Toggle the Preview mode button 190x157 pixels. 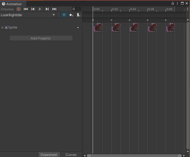click(x=7, y=9)
